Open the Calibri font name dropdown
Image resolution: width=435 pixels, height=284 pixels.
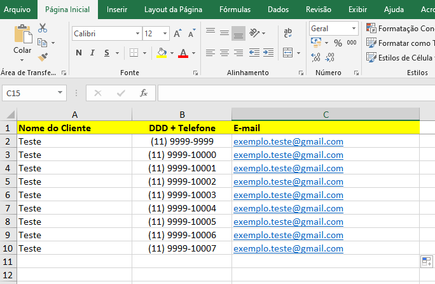137,33
